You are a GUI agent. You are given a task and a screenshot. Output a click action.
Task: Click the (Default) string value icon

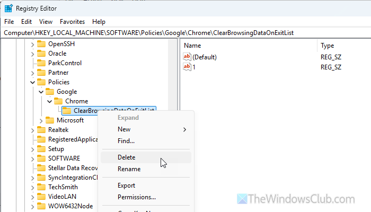187,57
